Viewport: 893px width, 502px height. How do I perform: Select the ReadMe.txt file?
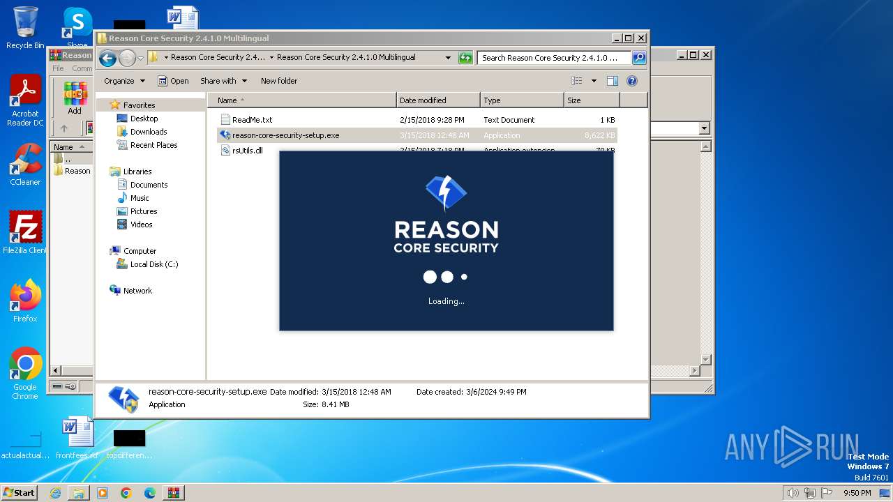click(x=252, y=120)
